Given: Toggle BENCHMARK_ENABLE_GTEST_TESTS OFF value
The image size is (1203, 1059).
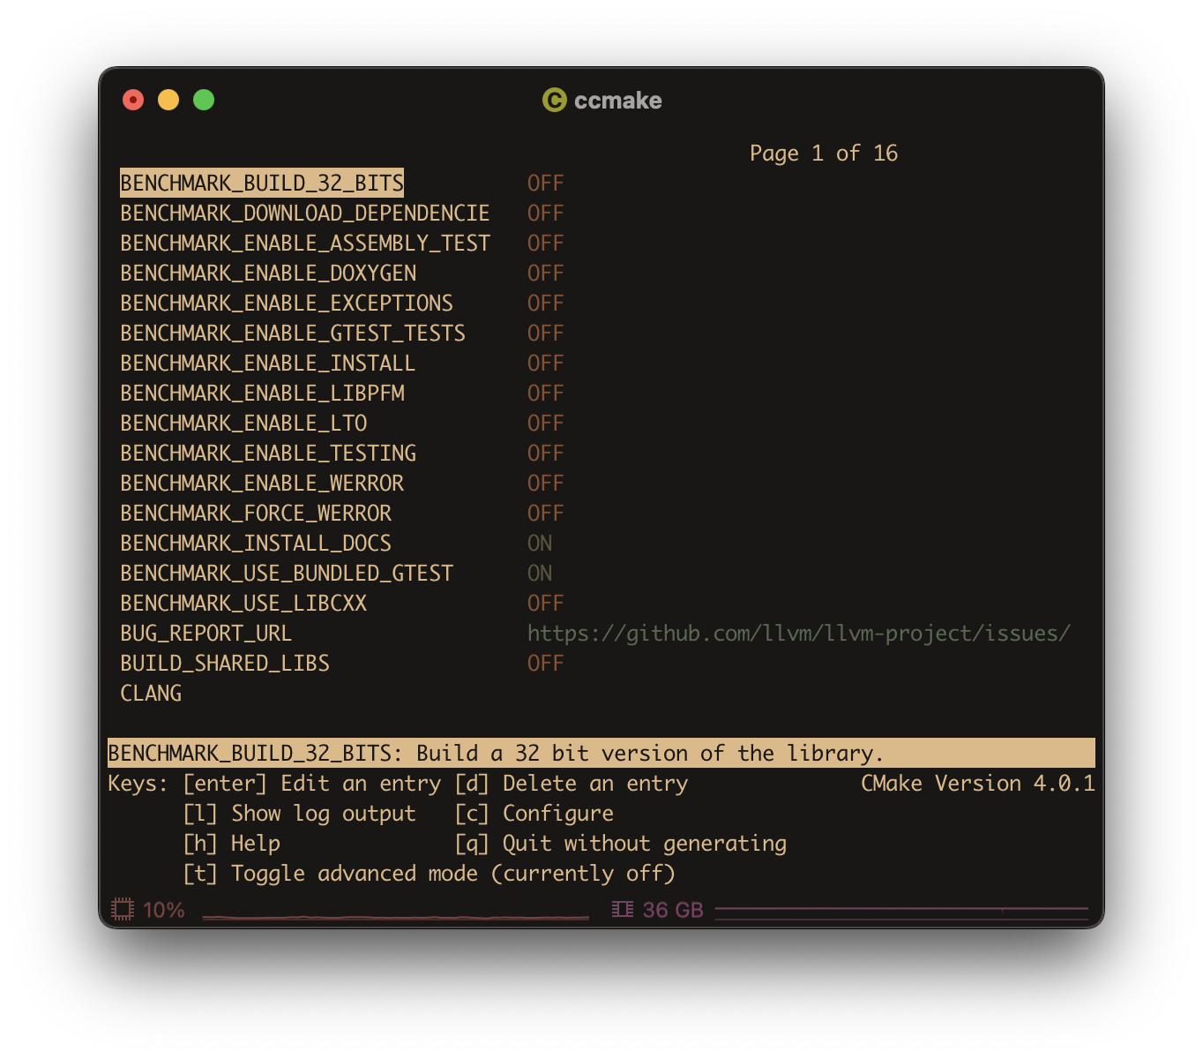Looking at the screenshot, I should tap(545, 333).
